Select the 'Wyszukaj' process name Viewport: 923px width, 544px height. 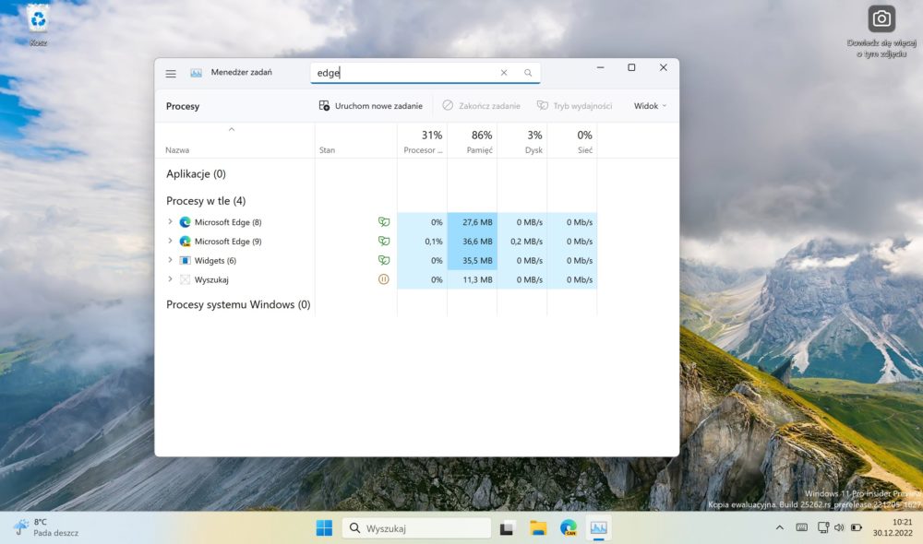211,280
